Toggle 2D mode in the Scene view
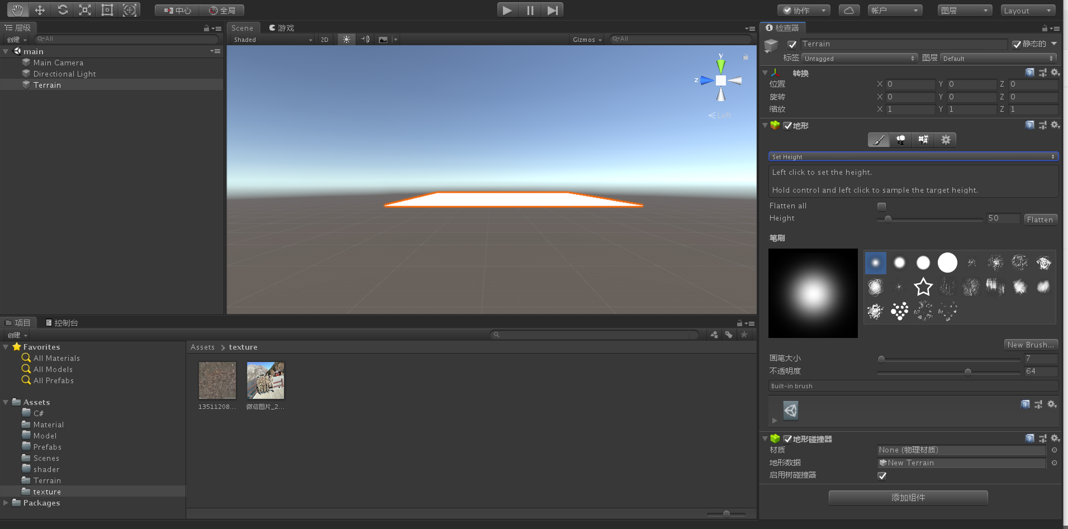 coord(324,39)
